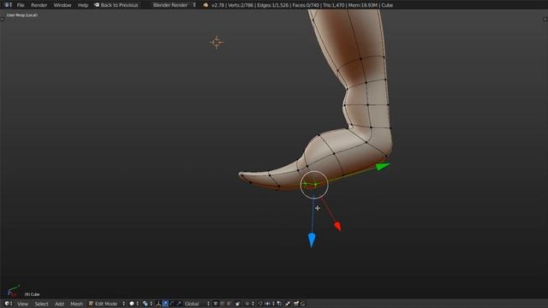Click the Back to Previous button
Image resolution: width=548 pixels, height=308 pixels.
tap(116, 5)
